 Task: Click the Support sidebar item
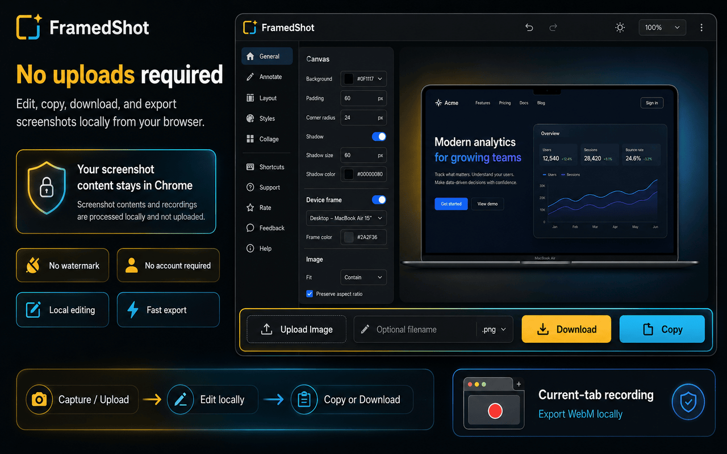pos(267,187)
